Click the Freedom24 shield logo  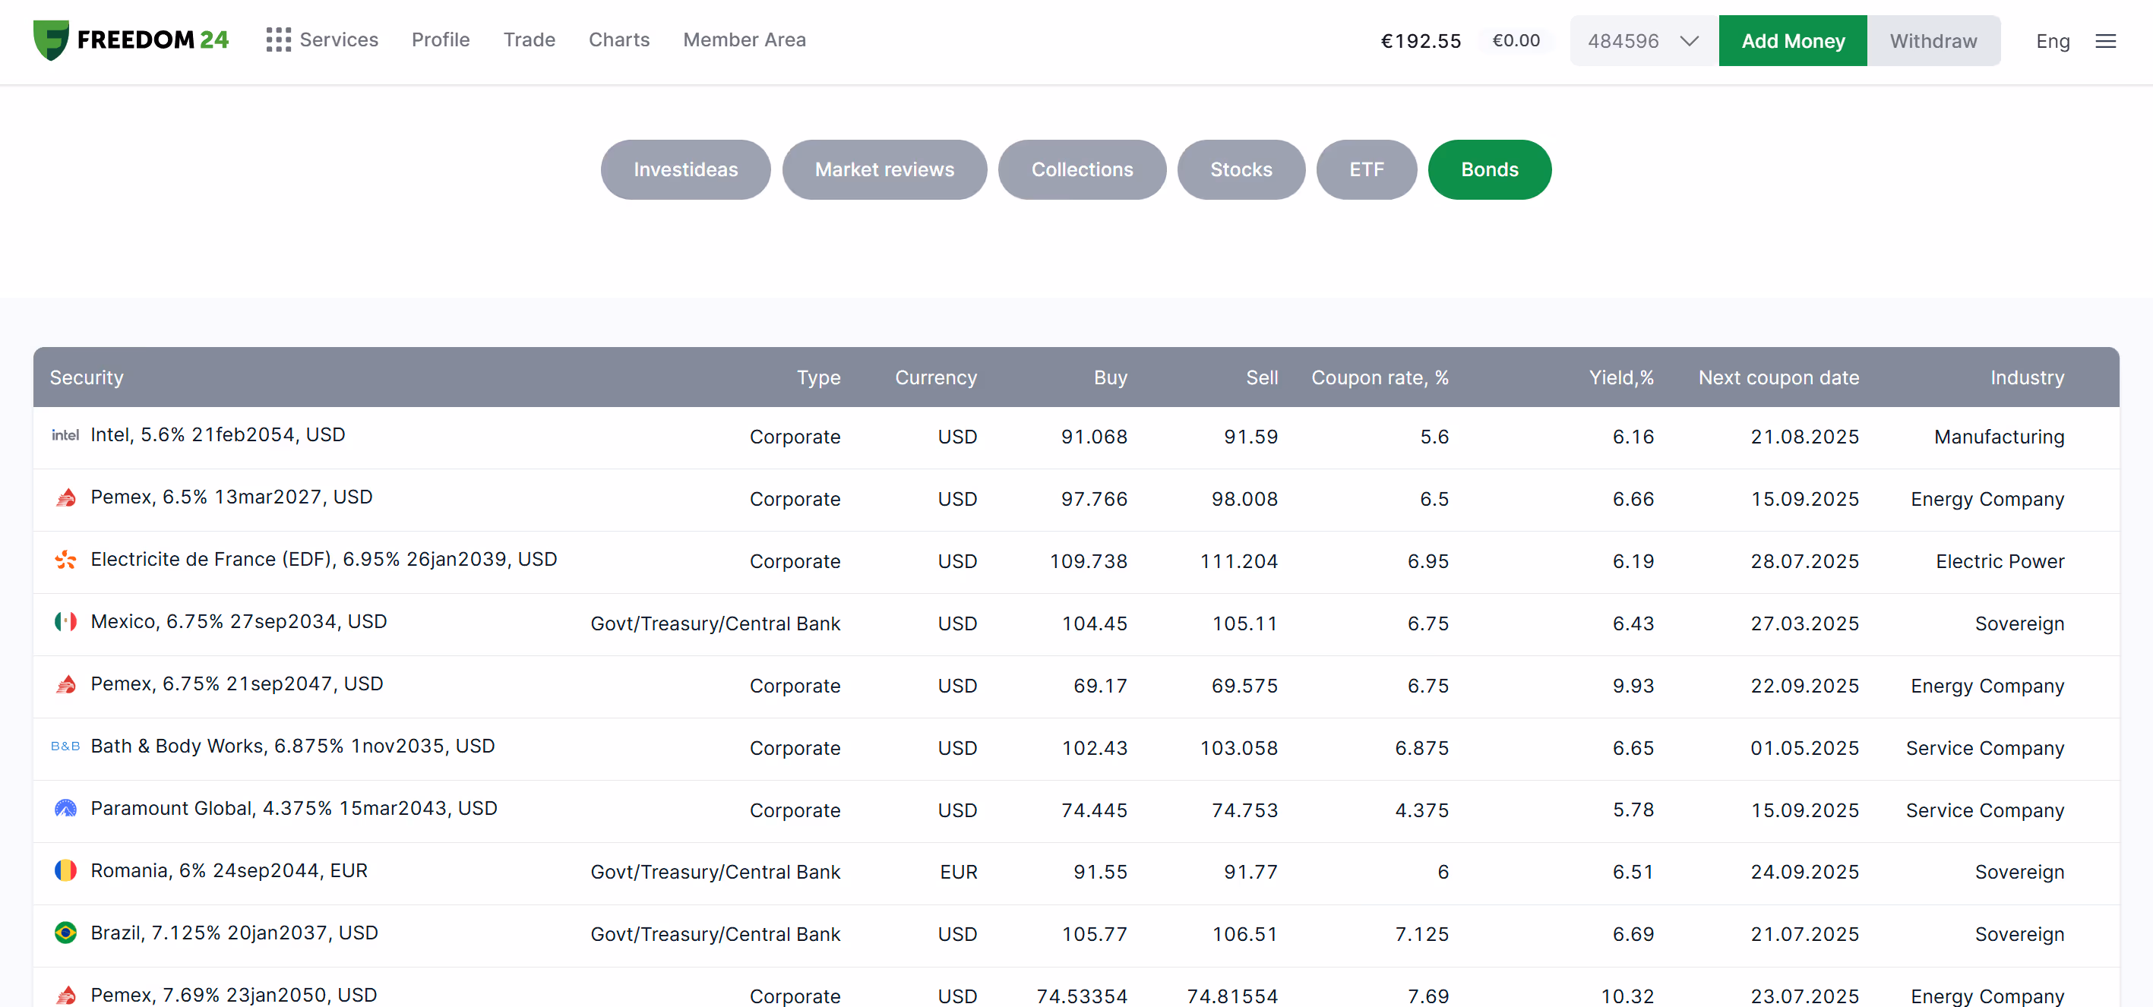point(51,40)
